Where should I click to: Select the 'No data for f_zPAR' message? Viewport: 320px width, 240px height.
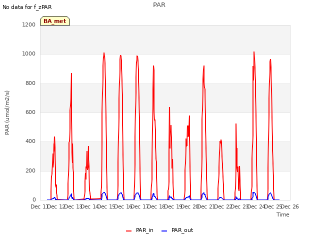click(27, 7)
